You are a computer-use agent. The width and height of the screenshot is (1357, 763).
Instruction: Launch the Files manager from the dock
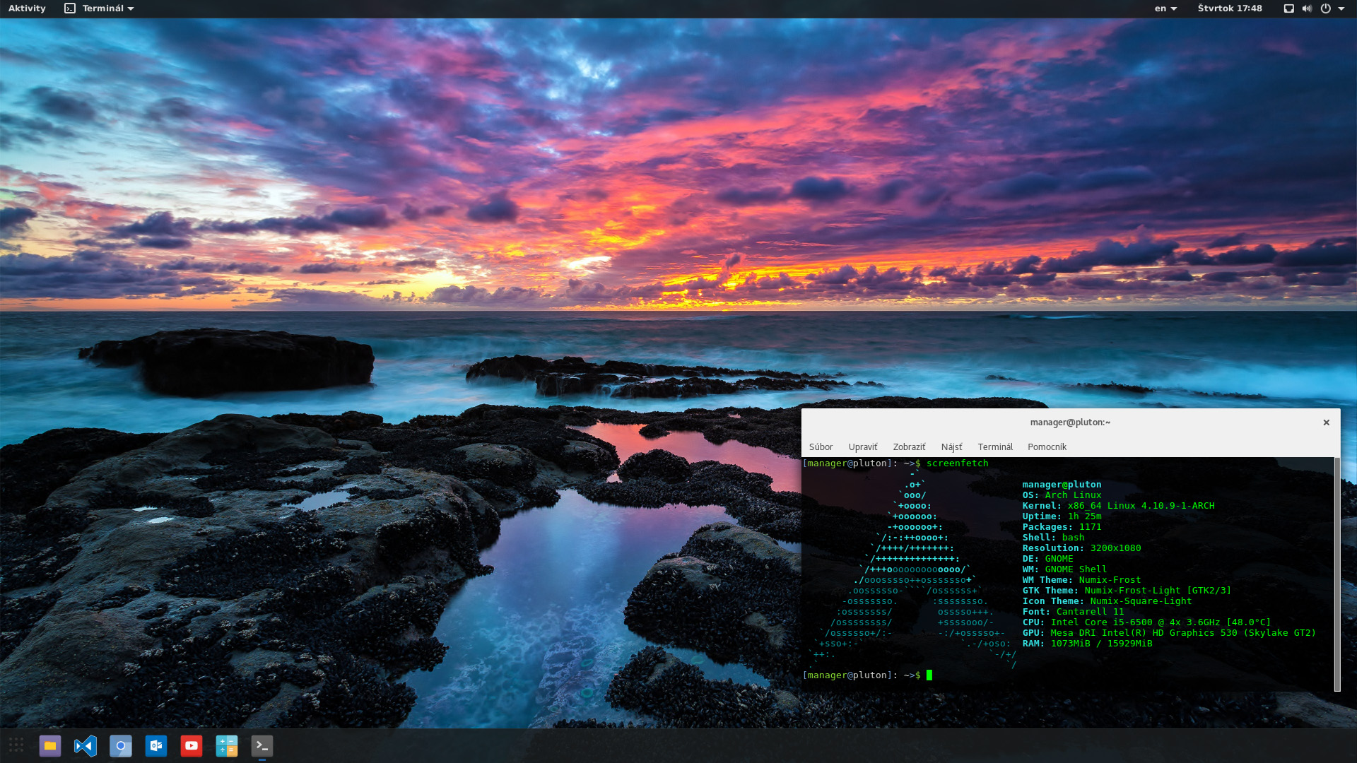[50, 745]
